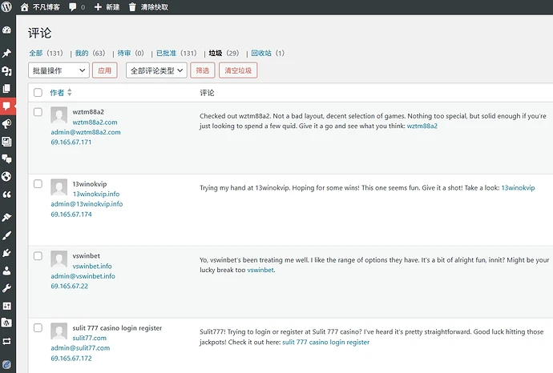The height and width of the screenshot is (373, 553).
Task: Open the 13winokvip.info author URL
Action: (96, 194)
